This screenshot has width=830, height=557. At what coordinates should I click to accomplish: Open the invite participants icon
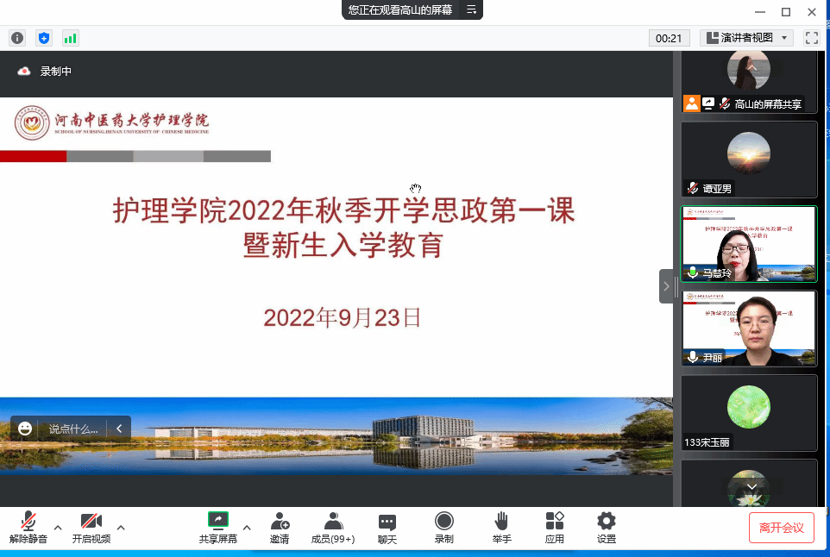[x=280, y=527]
